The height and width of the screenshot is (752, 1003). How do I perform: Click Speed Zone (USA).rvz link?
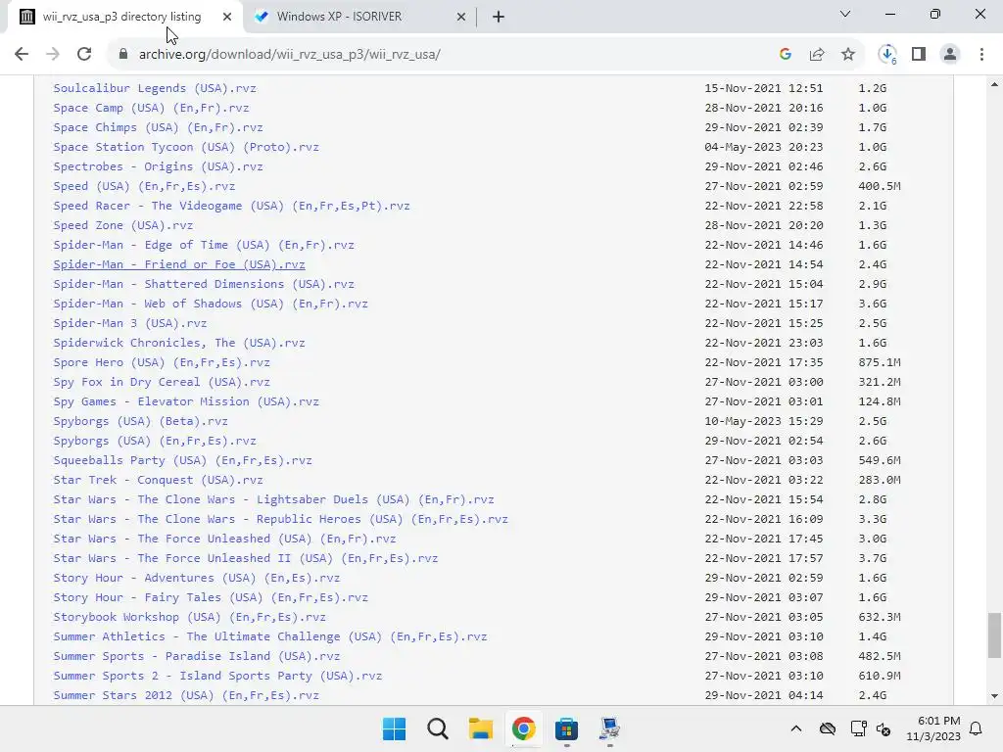(122, 226)
